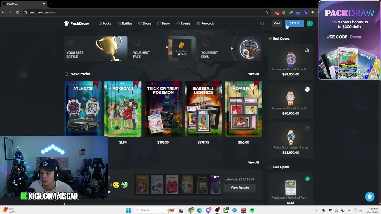
Task: Click the View Results button
Action: coord(240,188)
